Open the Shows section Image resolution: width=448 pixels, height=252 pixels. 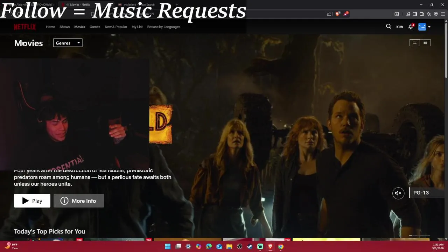coord(65,27)
